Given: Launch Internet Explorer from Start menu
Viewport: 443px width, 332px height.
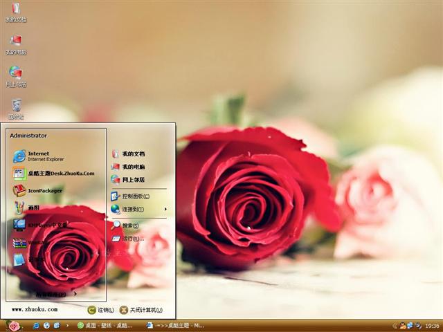Looking at the screenshot, I should (x=39, y=156).
